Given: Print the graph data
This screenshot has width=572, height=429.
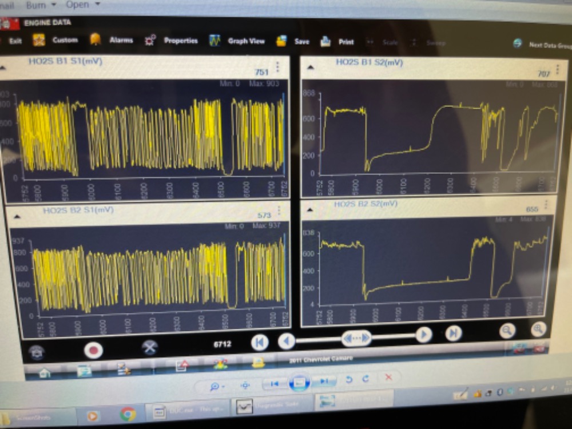Looking at the screenshot, I should tap(325, 42).
